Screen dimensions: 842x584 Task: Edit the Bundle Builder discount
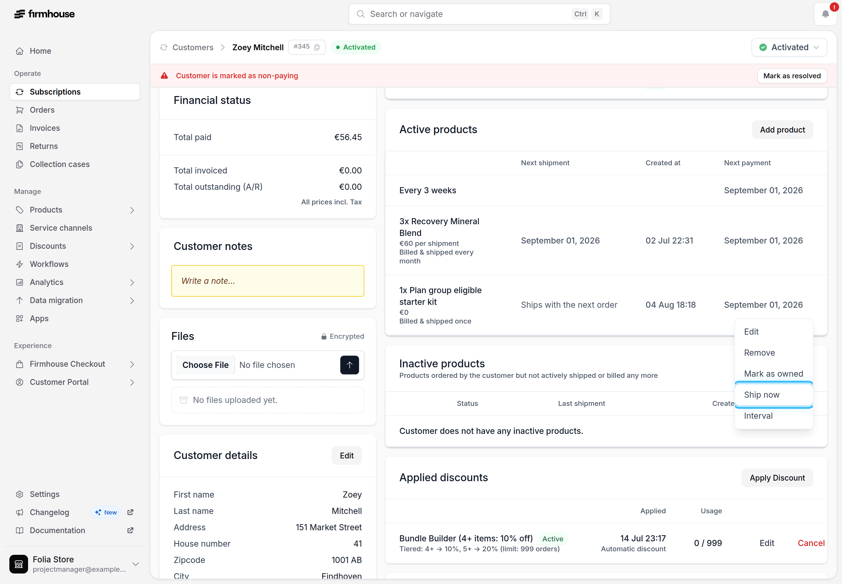(767, 543)
